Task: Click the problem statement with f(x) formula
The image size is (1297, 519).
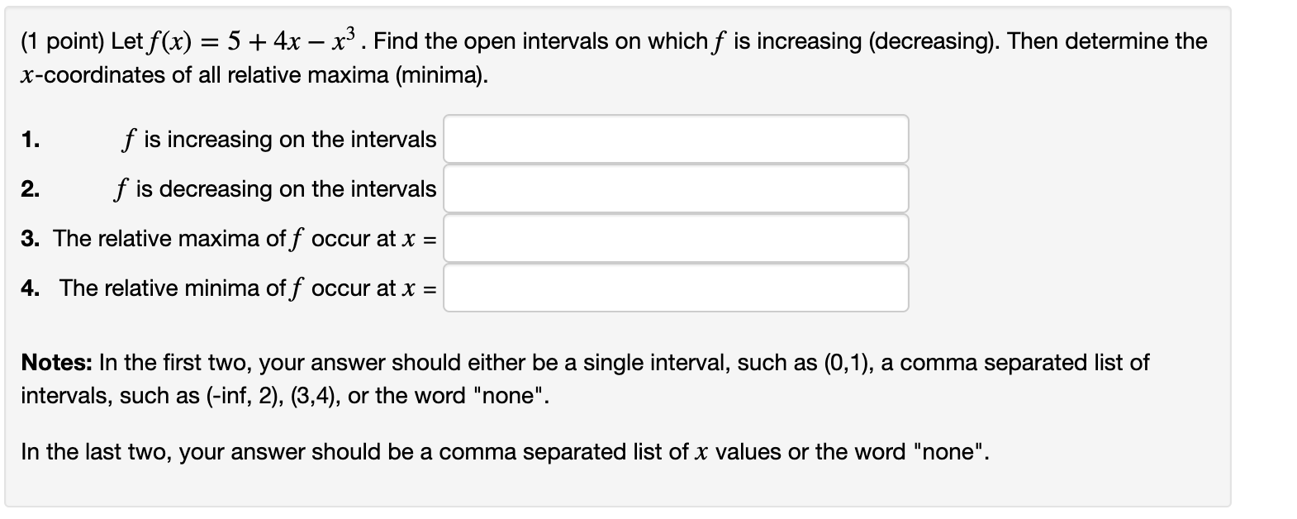Action: click(611, 40)
